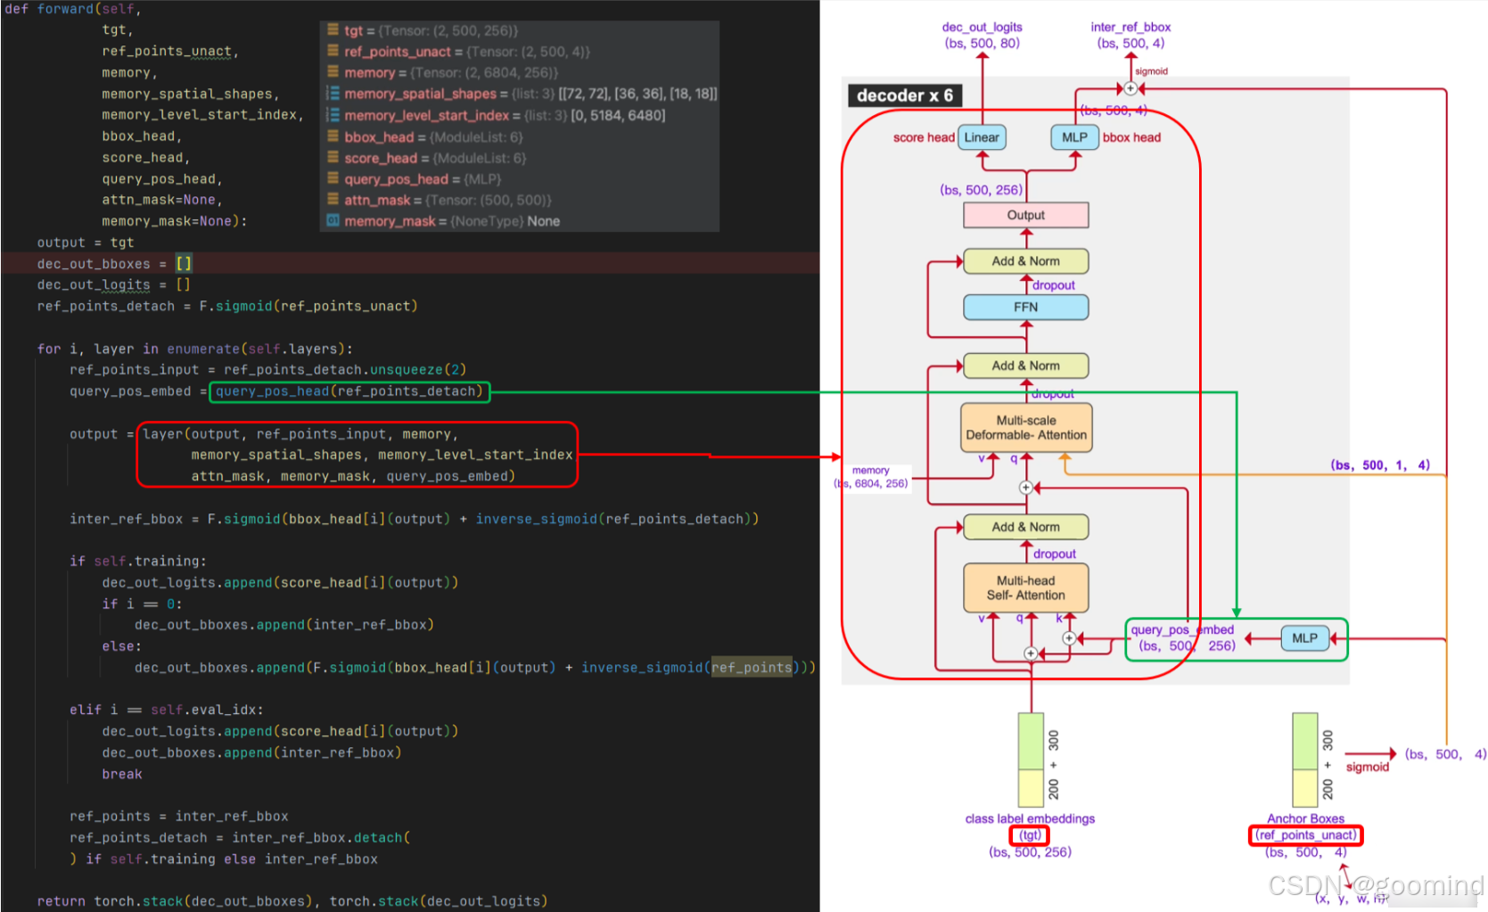The image size is (1488, 912).
Task: Click the 'if i == 0:' line
Action: [142, 604]
